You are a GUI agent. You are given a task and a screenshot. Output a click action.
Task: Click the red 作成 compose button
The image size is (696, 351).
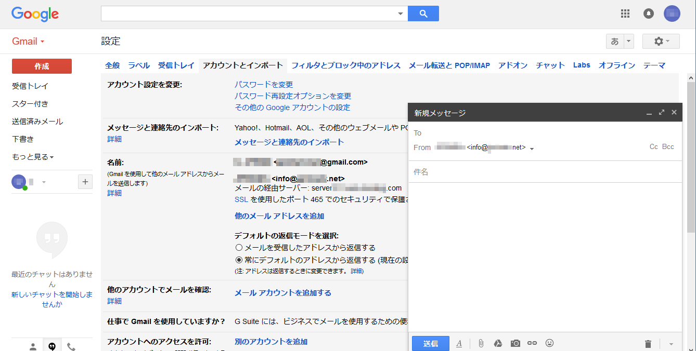click(x=42, y=66)
